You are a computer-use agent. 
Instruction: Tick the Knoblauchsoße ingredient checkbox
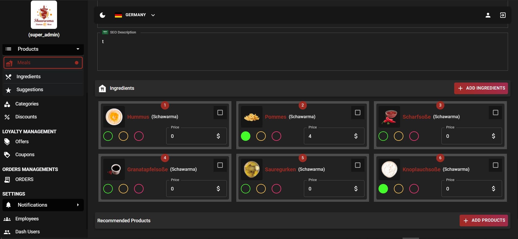495,165
